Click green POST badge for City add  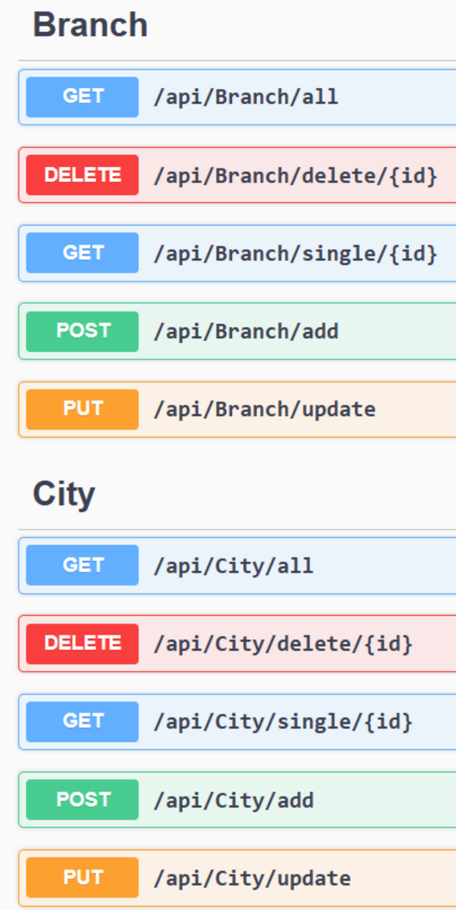pyautogui.click(x=82, y=800)
